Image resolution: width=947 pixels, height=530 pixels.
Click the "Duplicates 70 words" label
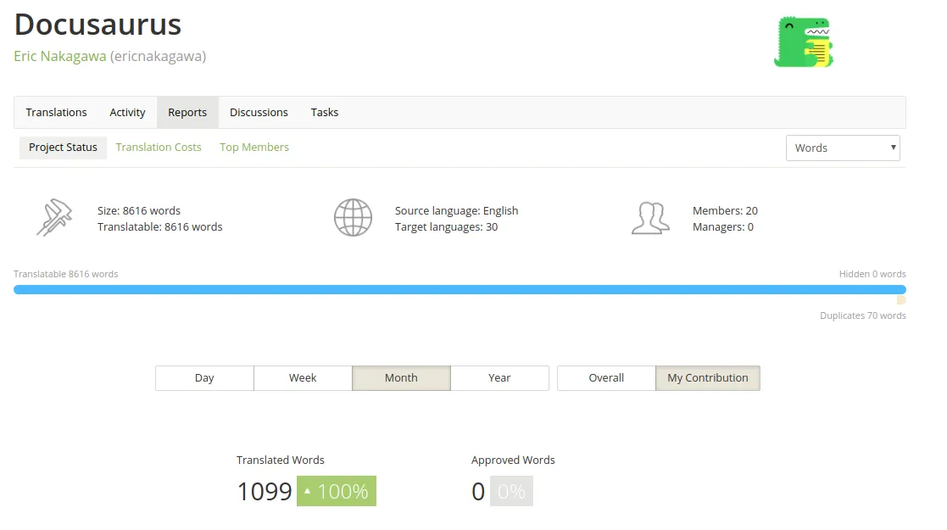[862, 315]
